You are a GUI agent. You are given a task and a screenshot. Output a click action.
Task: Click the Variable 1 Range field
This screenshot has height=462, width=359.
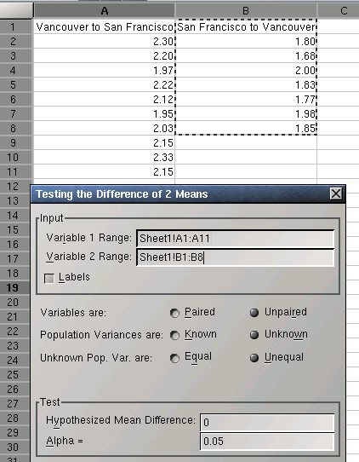235,238
